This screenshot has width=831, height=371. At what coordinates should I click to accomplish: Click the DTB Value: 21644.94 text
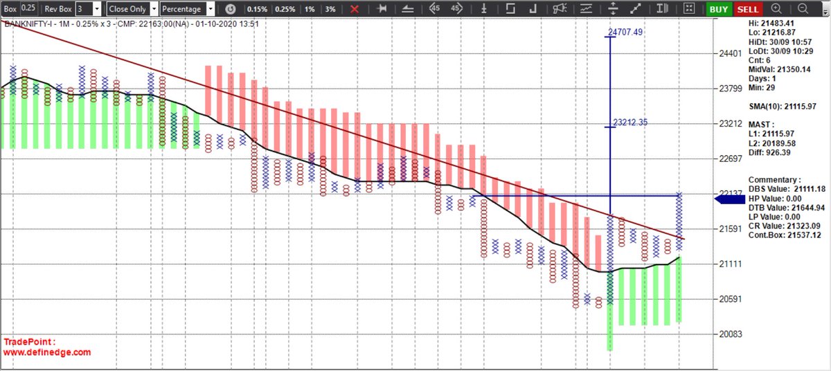click(x=787, y=208)
